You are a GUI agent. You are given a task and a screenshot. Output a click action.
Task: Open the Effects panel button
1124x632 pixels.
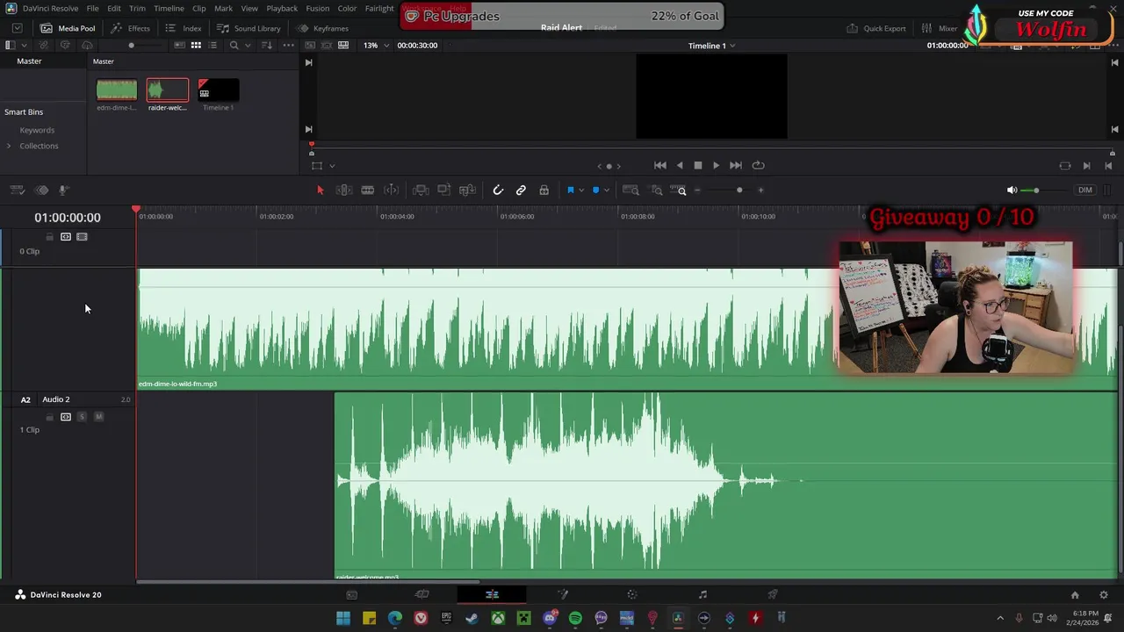(131, 28)
